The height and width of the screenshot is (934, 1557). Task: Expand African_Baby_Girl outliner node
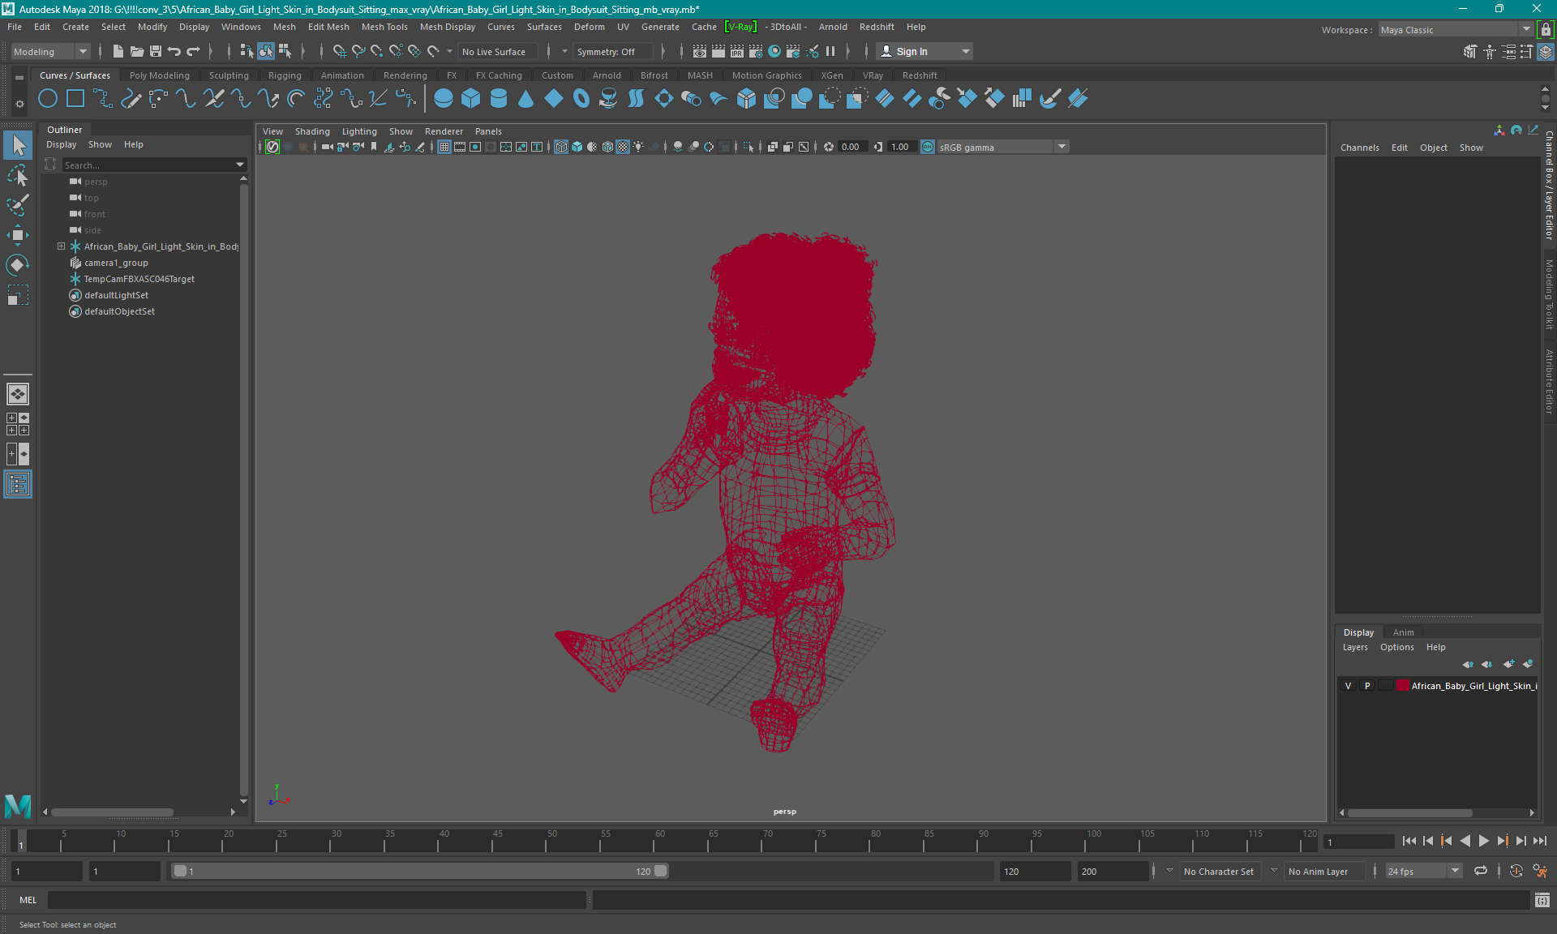(x=61, y=246)
